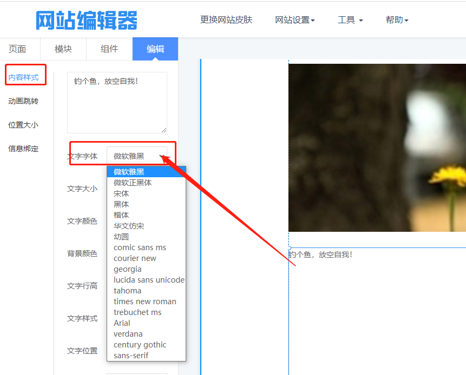This screenshot has height=375, width=466.
Task: Choose trebuchet ms font
Action: tap(146, 312)
